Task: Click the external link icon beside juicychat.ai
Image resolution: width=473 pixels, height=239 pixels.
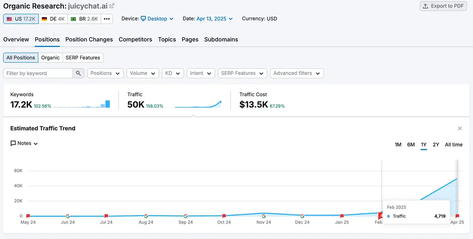Action: click(x=112, y=6)
